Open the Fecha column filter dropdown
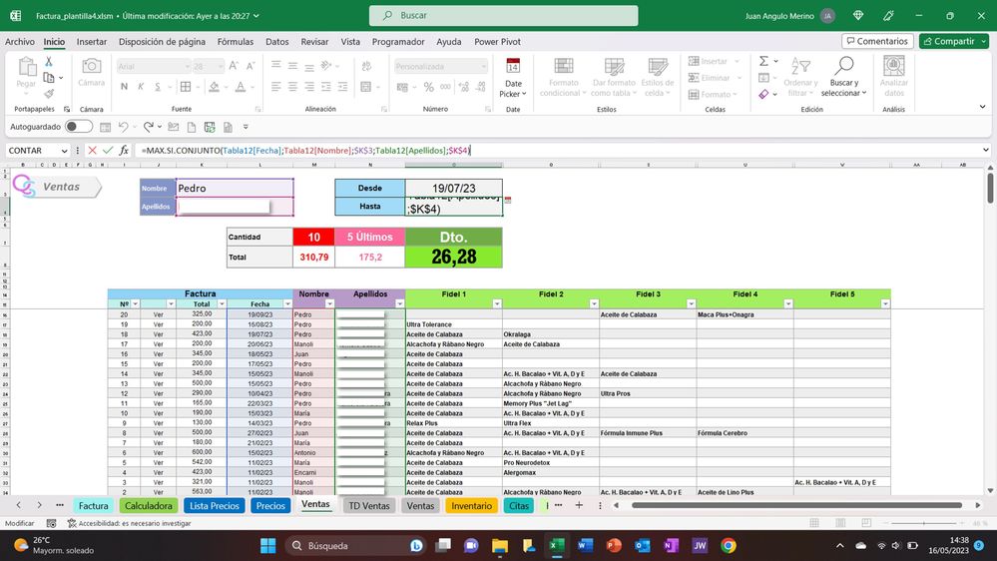Viewport: 997px width, 561px height. pyautogui.click(x=286, y=303)
